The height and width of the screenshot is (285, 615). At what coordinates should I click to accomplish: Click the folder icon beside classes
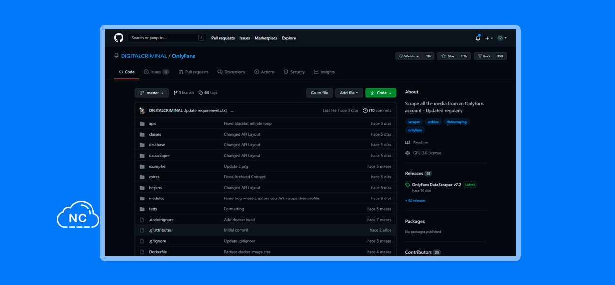[x=142, y=134]
